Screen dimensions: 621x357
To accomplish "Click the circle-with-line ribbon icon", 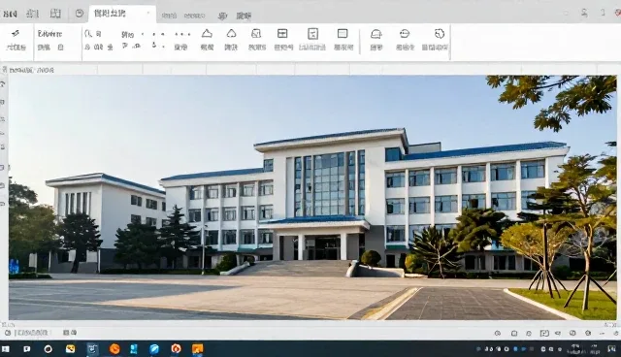I will click(405, 34).
